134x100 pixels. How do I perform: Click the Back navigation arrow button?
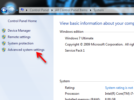4,10
